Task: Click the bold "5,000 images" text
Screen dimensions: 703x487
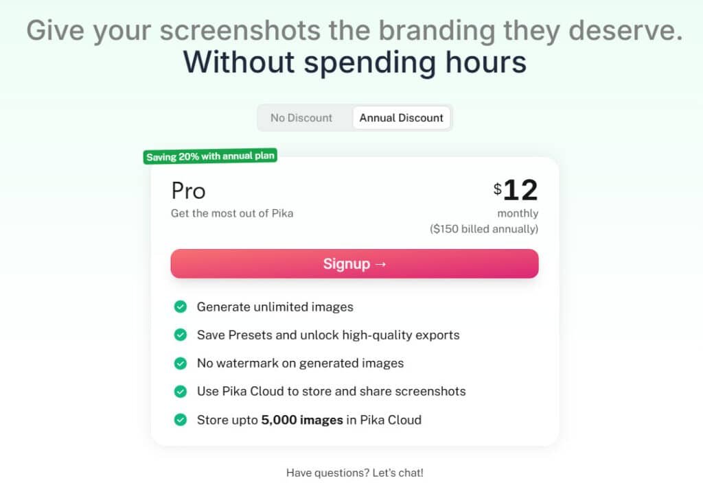Action: (x=302, y=419)
